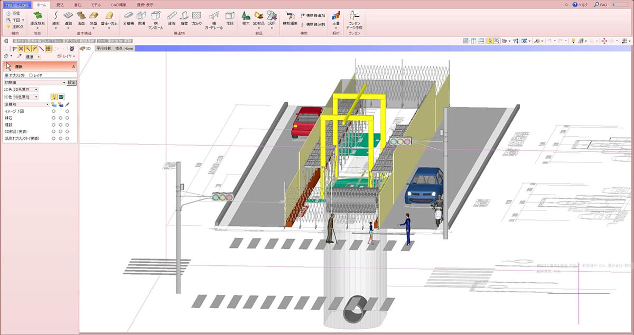This screenshot has height=335, width=634.
Task: Click the 設定 button
Action: pos(72,82)
